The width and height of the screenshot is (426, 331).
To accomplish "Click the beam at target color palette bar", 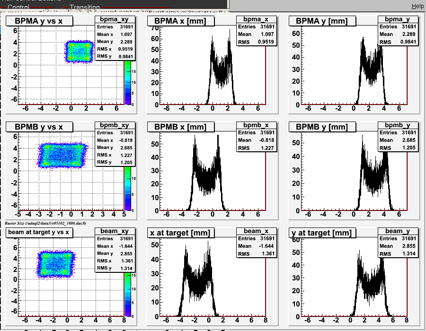I will (x=128, y=295).
